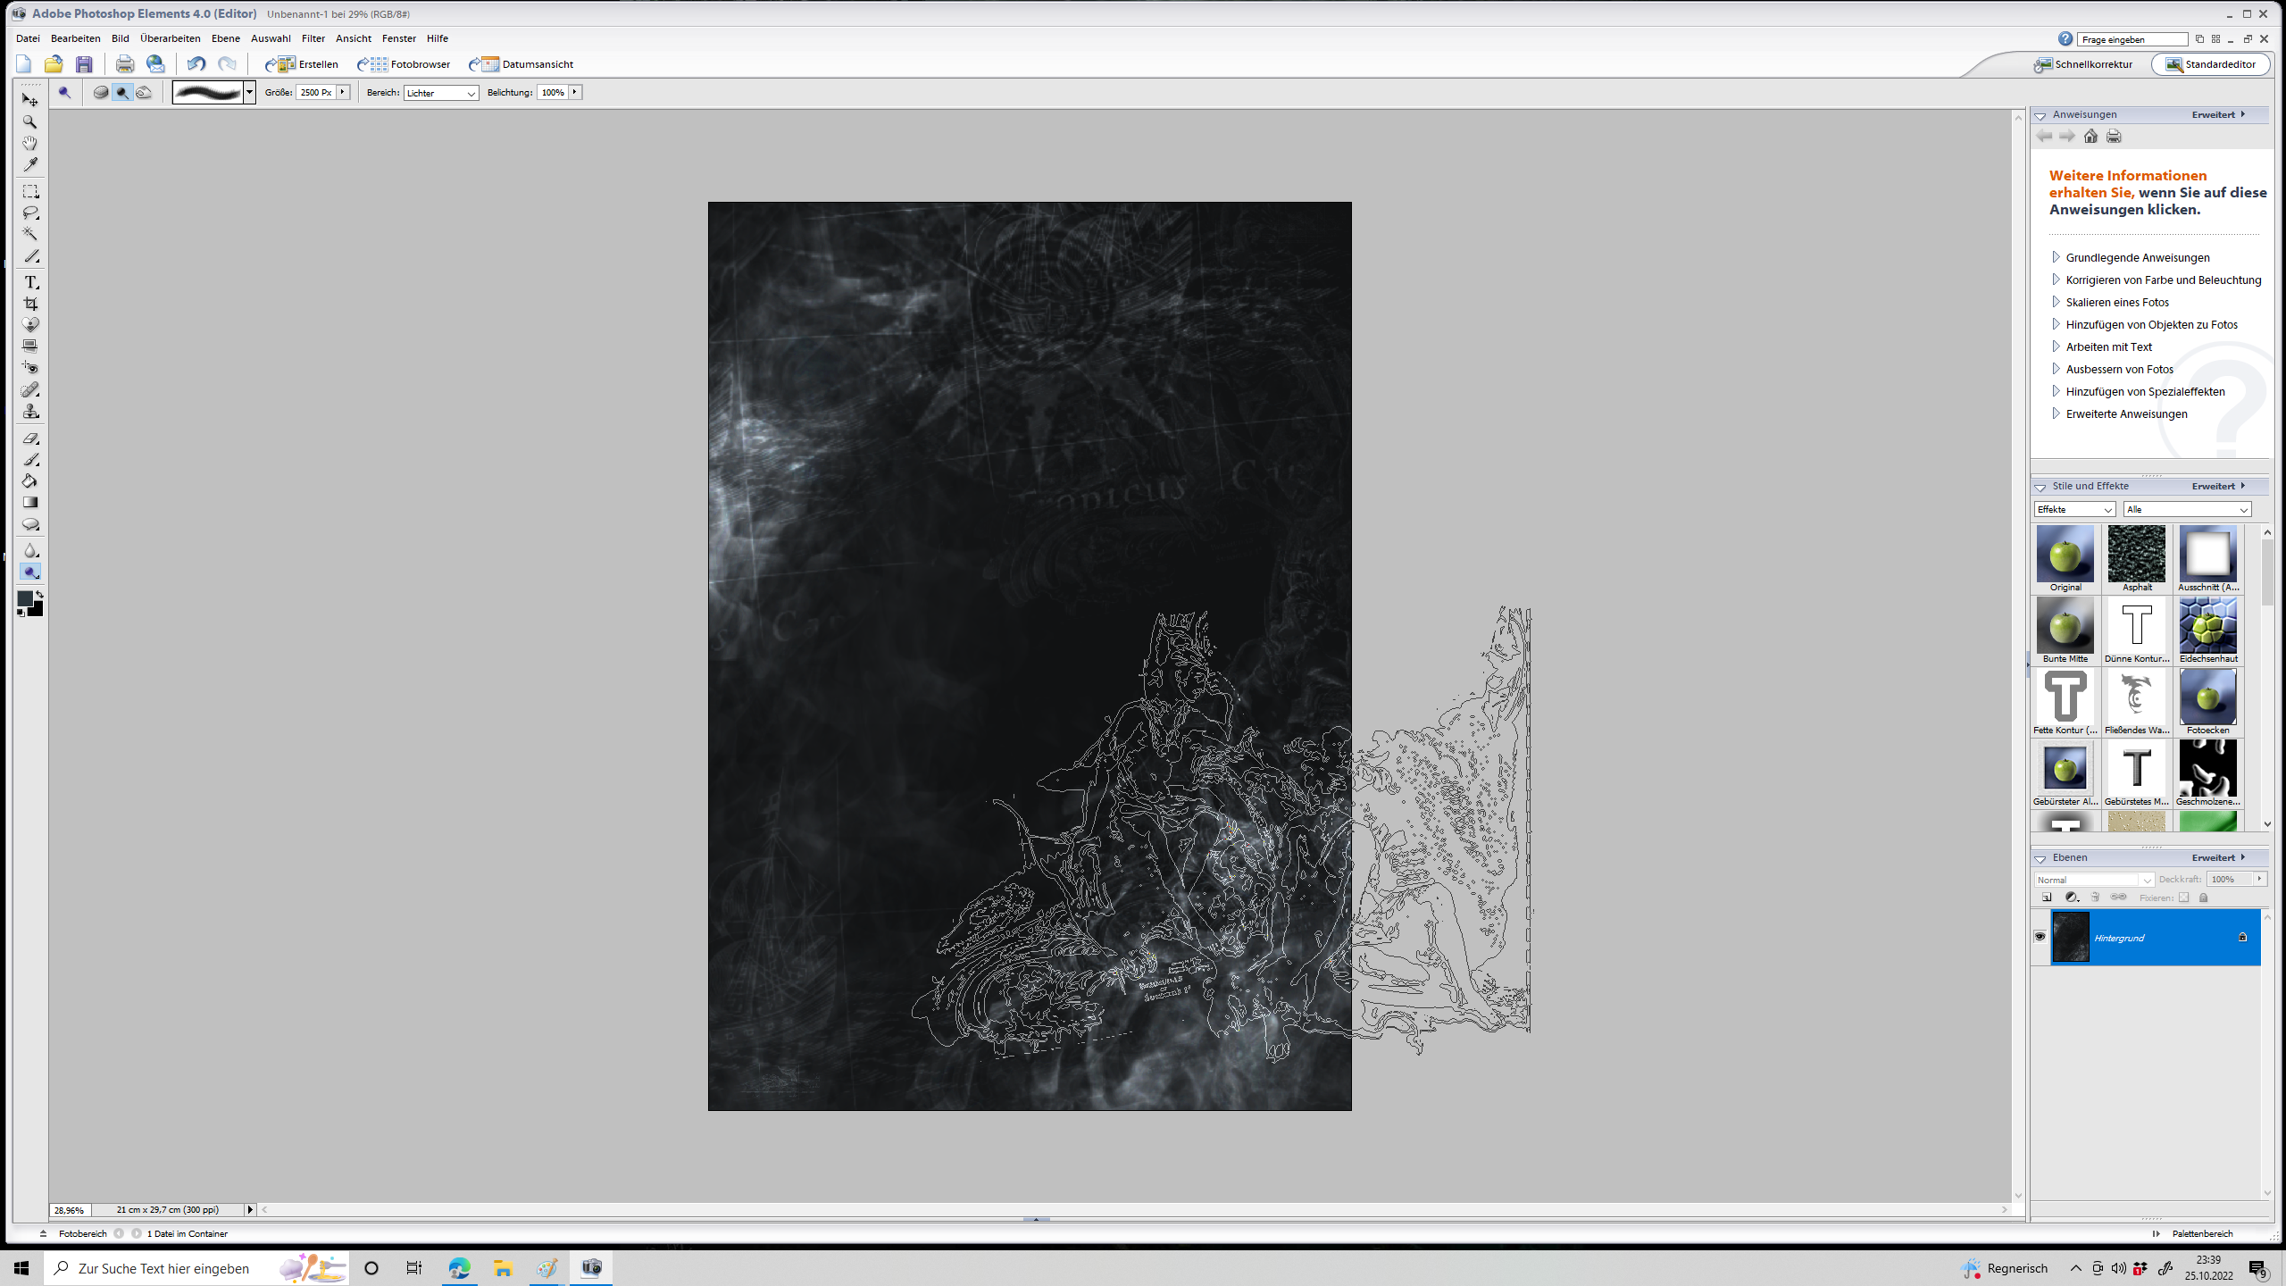The height and width of the screenshot is (1286, 2286).
Task: Switch to Sponge tool option
Action: click(101, 93)
